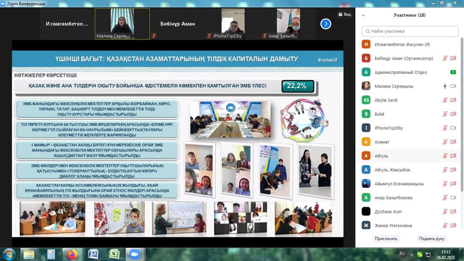
Task: Toggle the disabled camera icon beside Азамат
Action: (x=453, y=142)
